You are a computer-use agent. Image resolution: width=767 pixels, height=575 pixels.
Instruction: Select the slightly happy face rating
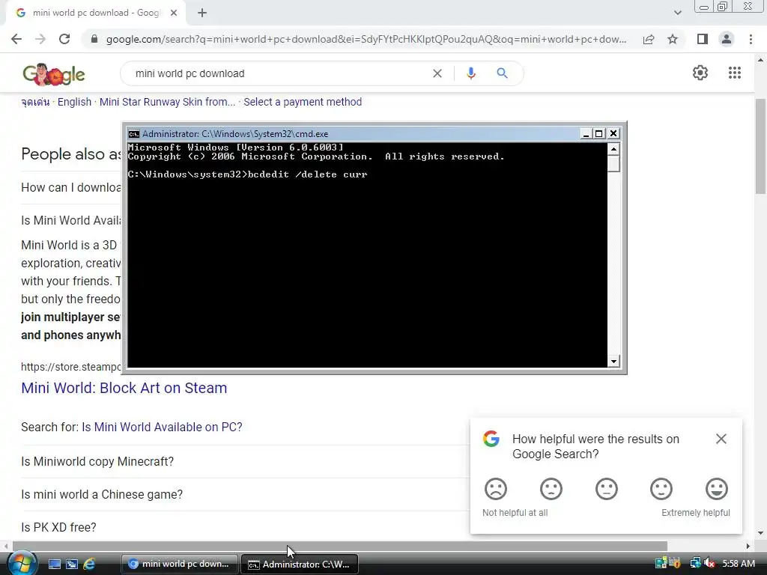coord(661,489)
